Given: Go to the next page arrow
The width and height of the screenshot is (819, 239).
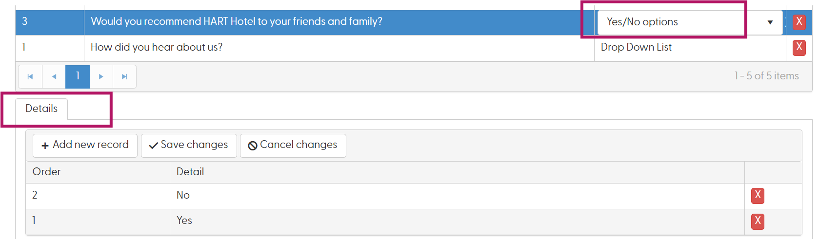Looking at the screenshot, I should coord(101,76).
